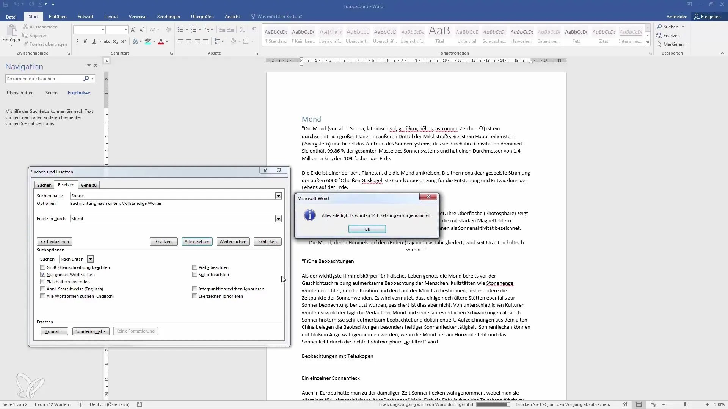Switch to the Gehe zu tab
The height and width of the screenshot is (409, 728).
tap(88, 185)
